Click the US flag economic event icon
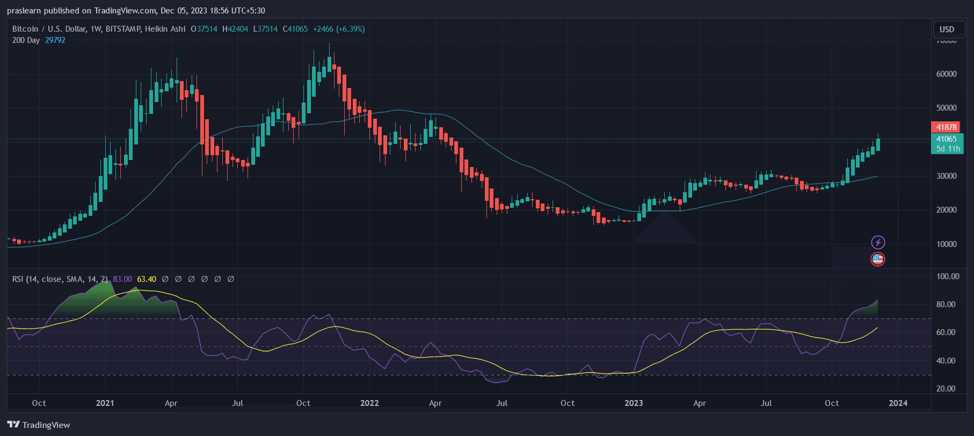Screen dimensions: 974x436 pyautogui.click(x=877, y=259)
